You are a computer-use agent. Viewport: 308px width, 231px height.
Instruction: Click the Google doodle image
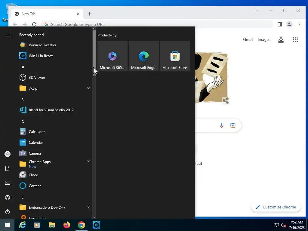click(211, 77)
